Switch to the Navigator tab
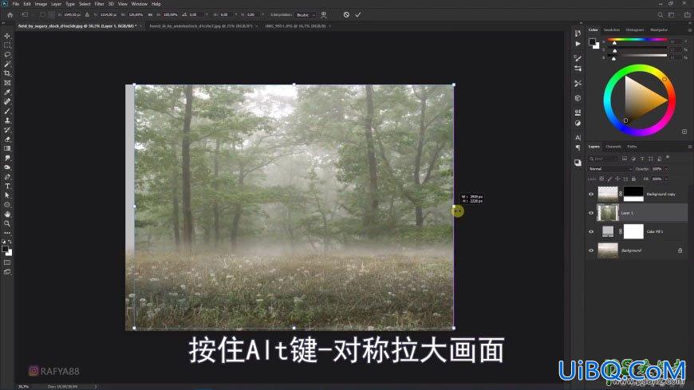 659,30
